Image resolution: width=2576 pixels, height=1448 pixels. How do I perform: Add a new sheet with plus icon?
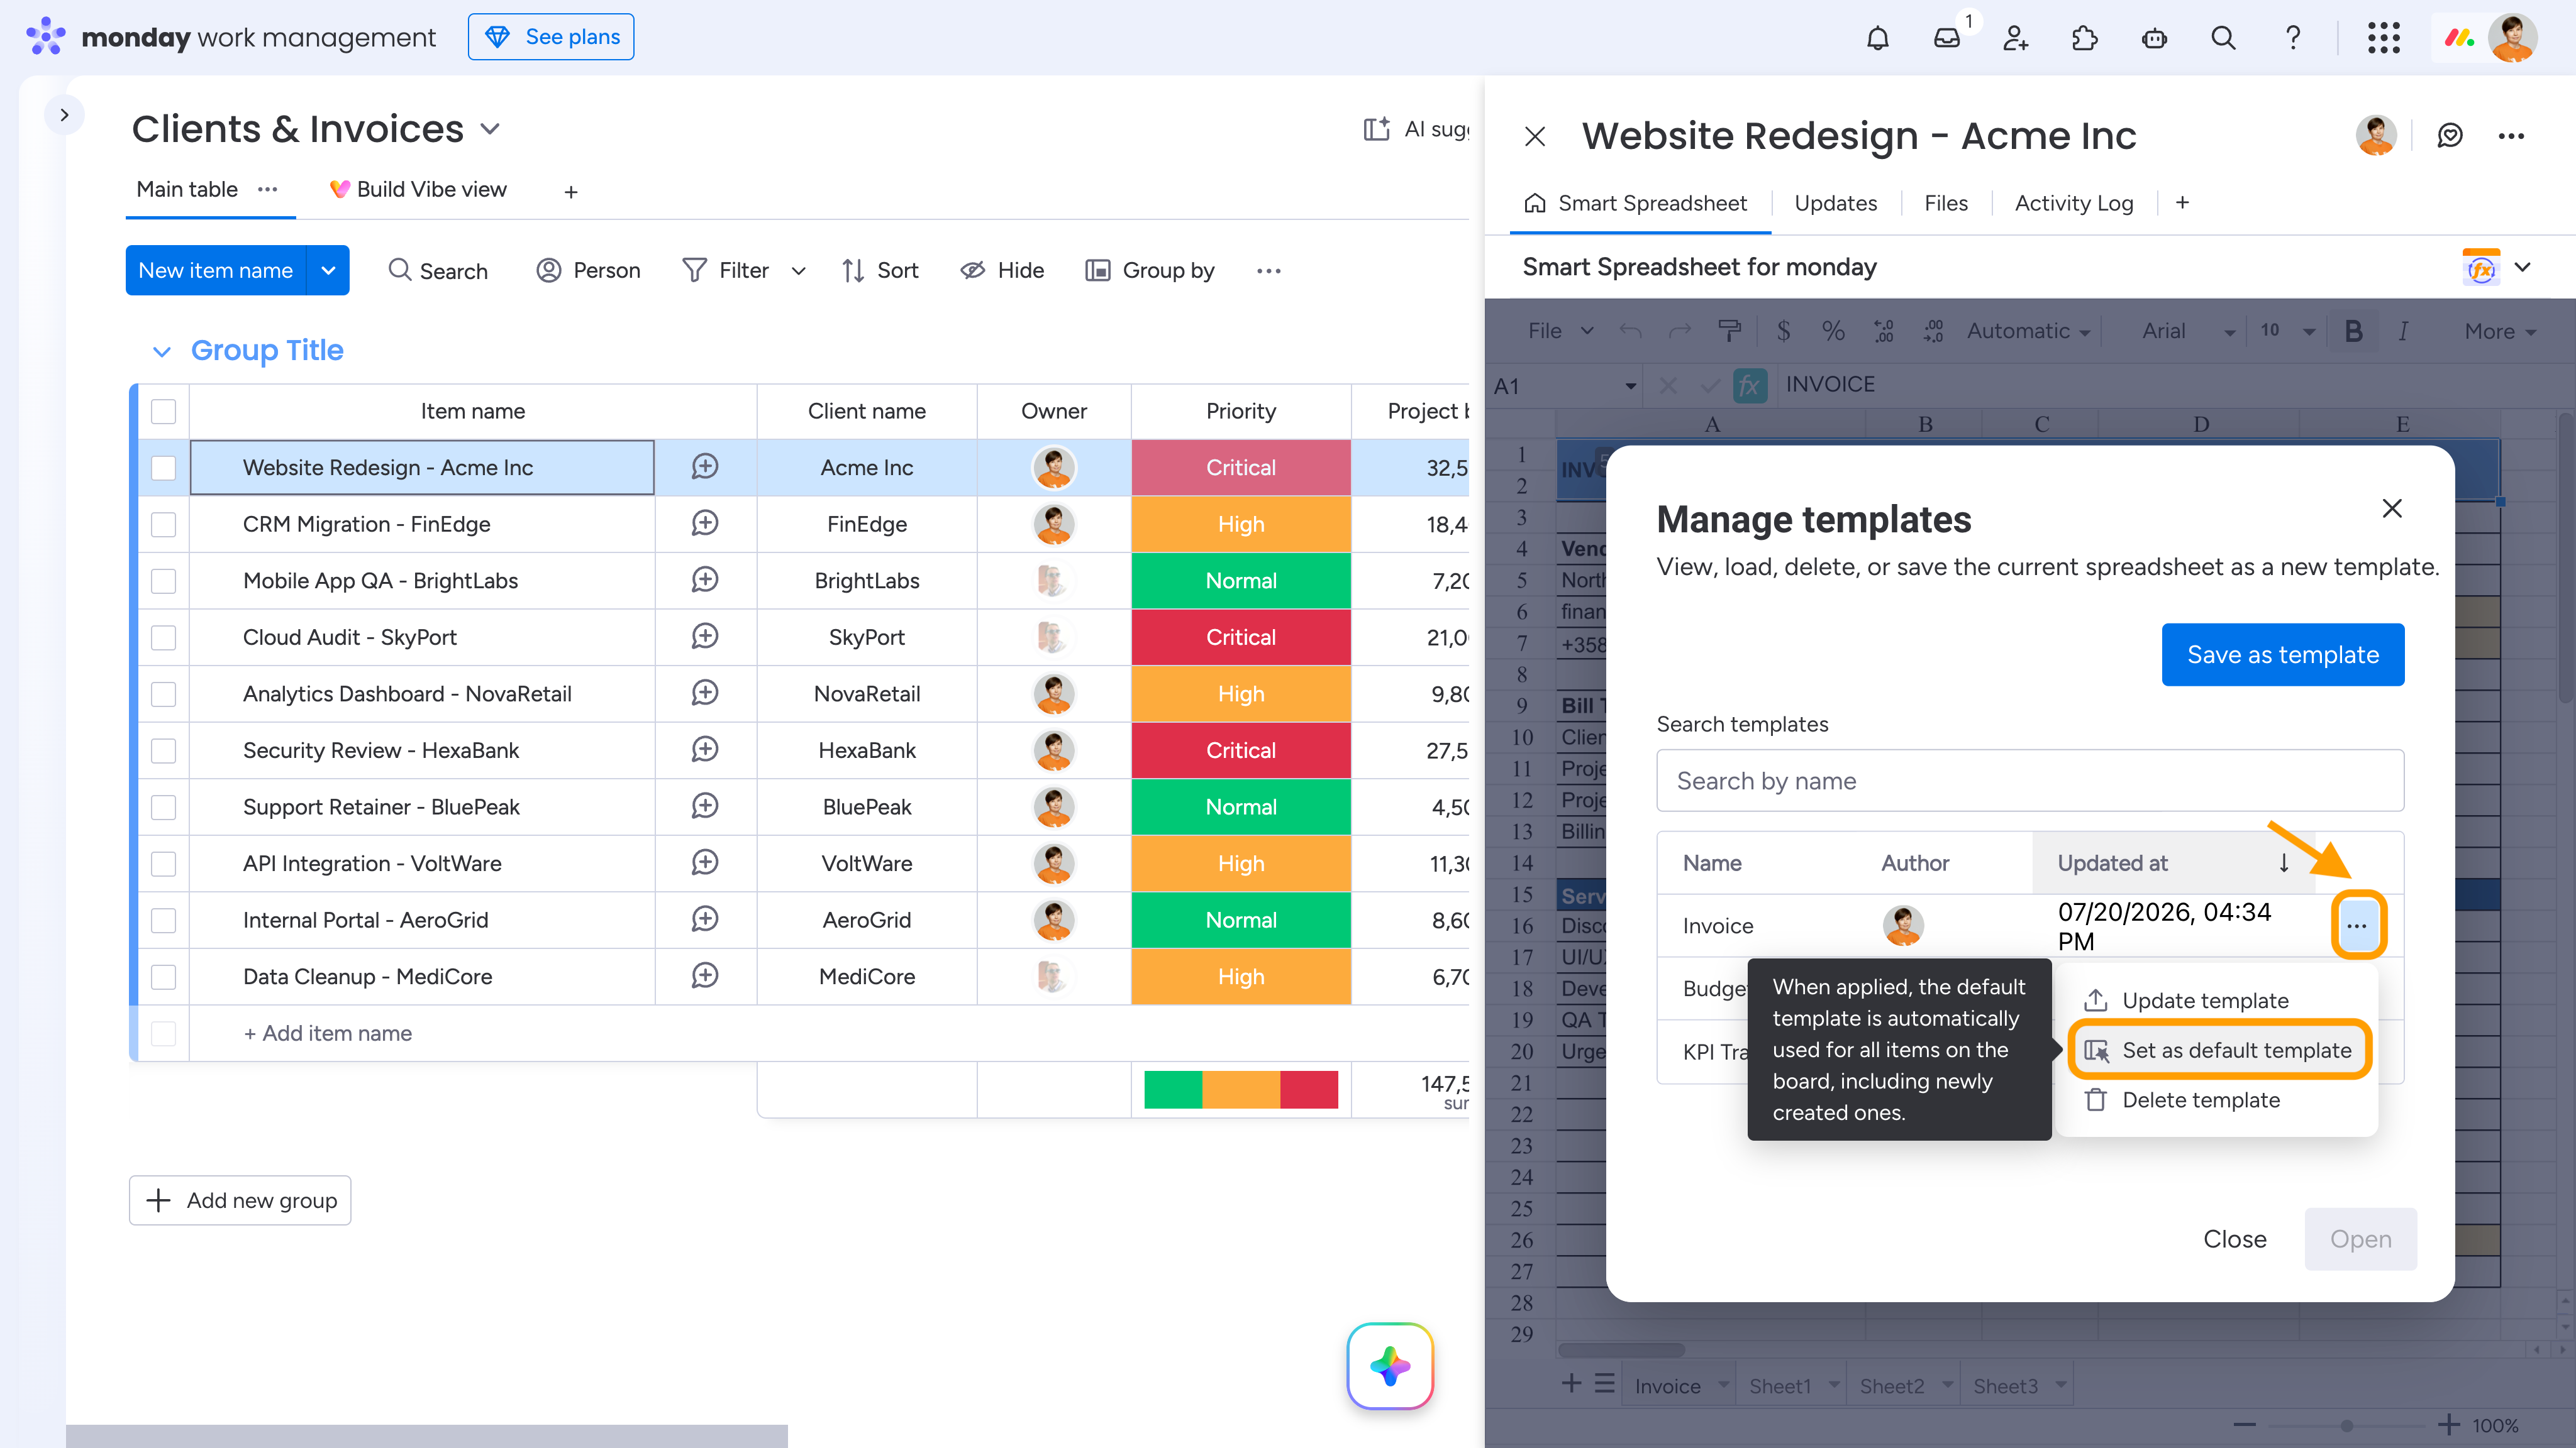1571,1384
